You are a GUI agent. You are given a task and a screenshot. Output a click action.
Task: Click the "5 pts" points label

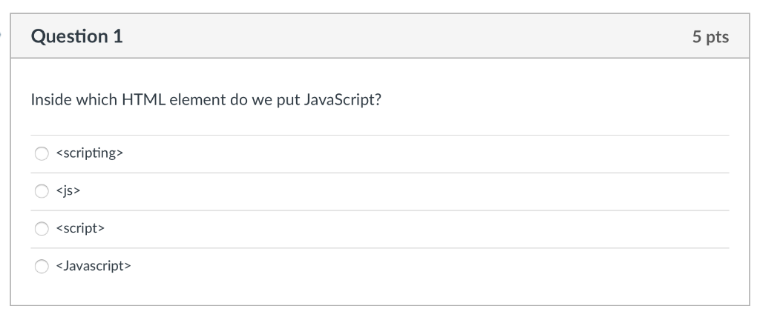pyautogui.click(x=710, y=37)
